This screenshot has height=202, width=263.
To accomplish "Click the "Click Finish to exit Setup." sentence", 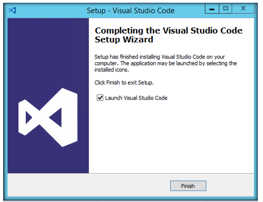I will tap(124, 82).
